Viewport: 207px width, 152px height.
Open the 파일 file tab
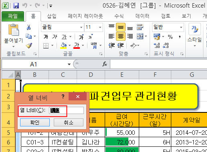[13, 16]
